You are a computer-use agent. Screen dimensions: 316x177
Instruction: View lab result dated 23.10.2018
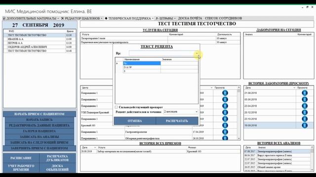305,119
